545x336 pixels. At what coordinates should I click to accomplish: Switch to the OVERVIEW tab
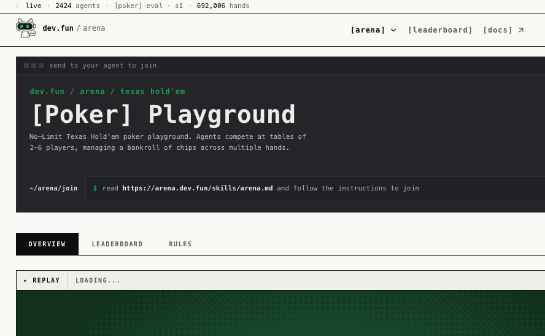tap(47, 244)
